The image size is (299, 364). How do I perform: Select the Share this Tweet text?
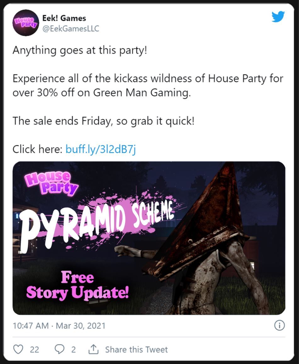click(136, 350)
